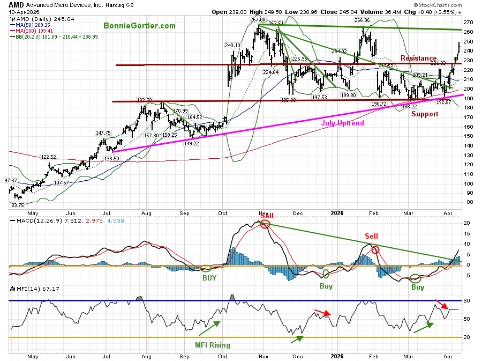Click the red Sell circle at November MACD peak
Viewport: 482px width, 361px height.
[x=265, y=224]
